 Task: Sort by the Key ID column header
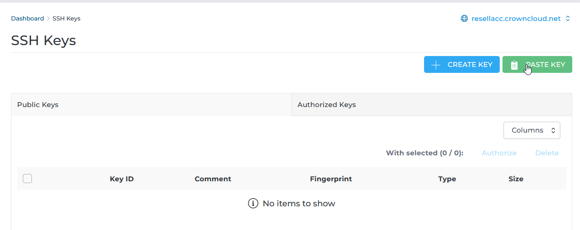[x=122, y=179]
